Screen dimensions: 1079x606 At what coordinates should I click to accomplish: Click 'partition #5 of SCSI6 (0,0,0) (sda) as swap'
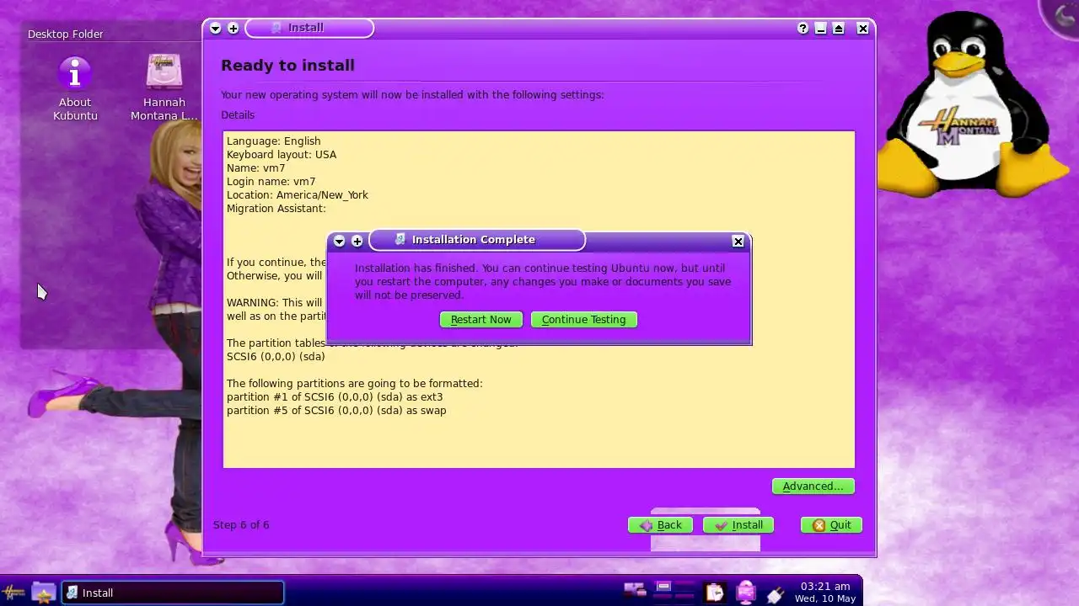point(336,411)
